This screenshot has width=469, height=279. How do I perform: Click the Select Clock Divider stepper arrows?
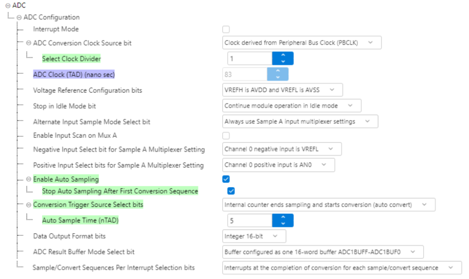click(x=283, y=59)
